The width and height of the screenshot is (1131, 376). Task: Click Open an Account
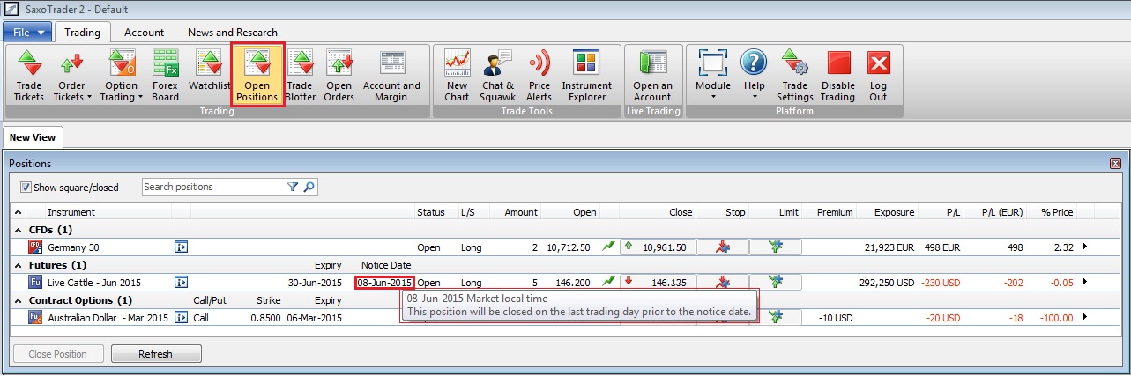pyautogui.click(x=652, y=76)
